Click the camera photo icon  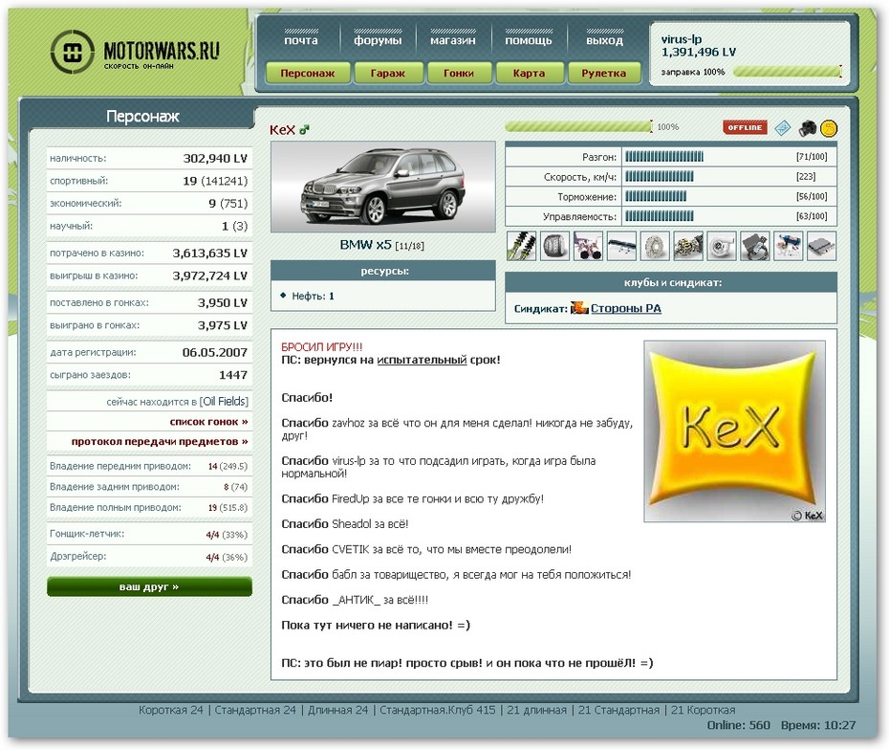807,127
